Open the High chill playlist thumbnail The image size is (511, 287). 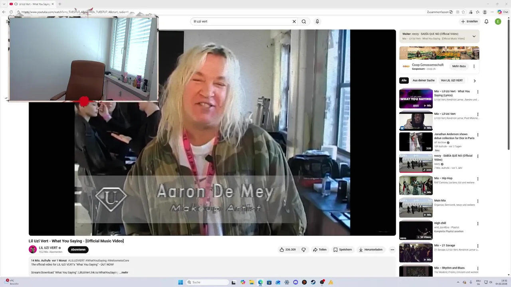416,230
